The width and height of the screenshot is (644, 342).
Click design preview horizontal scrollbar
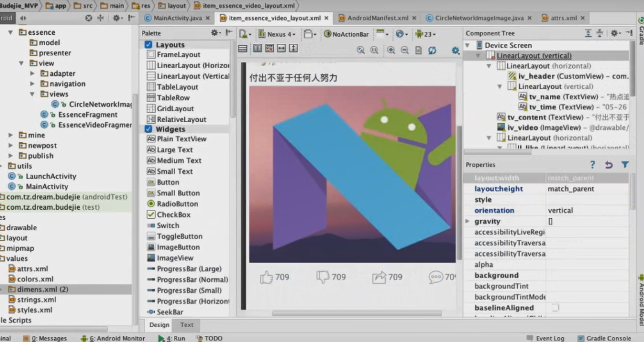[x=356, y=313]
